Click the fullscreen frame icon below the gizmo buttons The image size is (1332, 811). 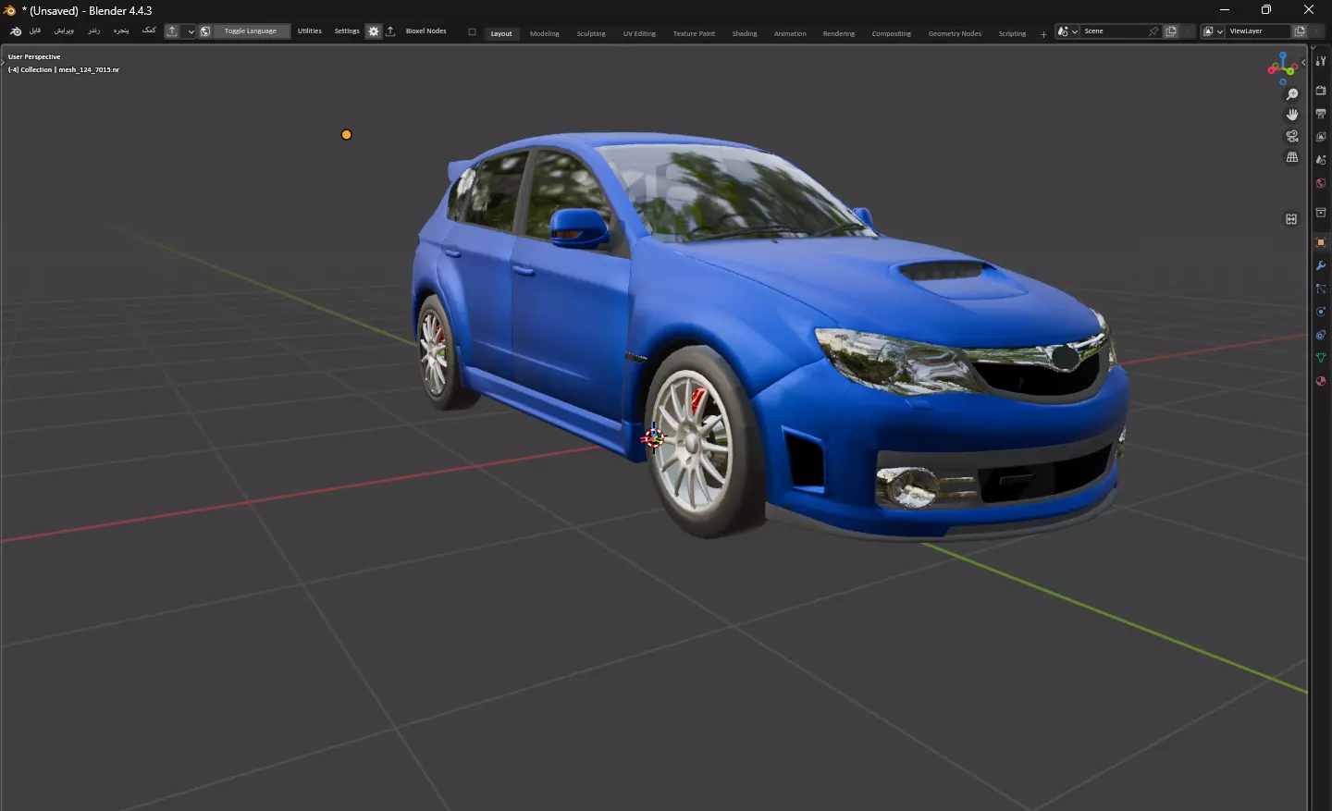(1291, 219)
